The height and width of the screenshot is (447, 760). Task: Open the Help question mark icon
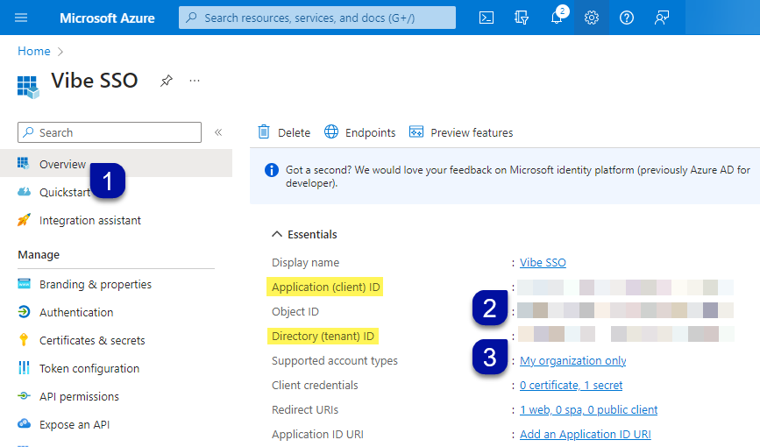(x=626, y=18)
